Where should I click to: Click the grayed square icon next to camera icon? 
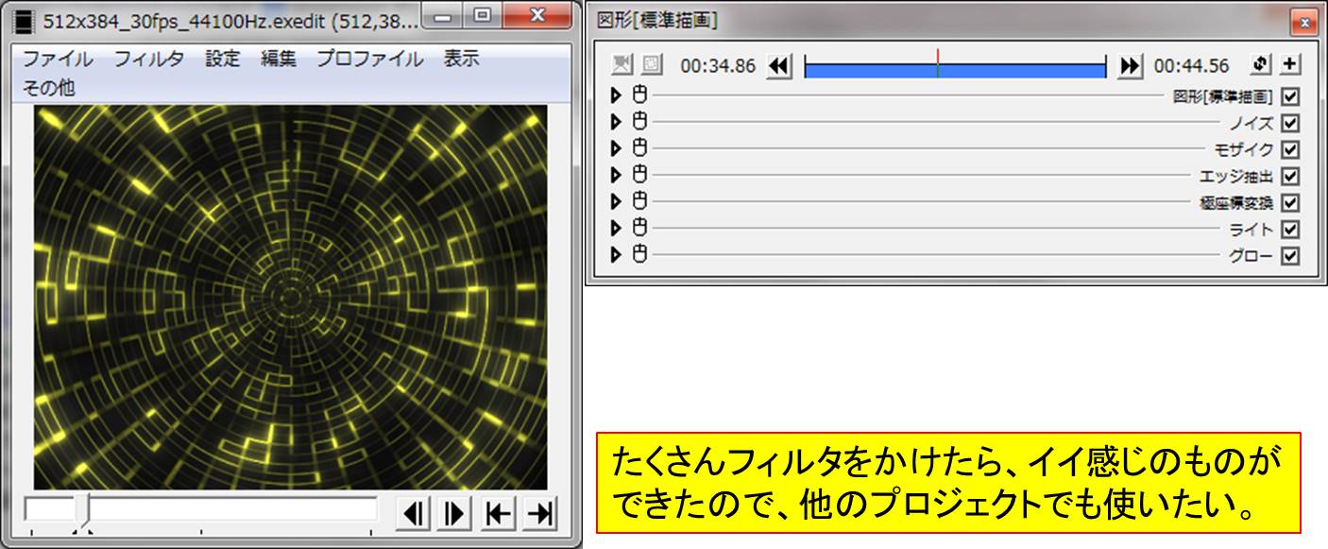[651, 65]
